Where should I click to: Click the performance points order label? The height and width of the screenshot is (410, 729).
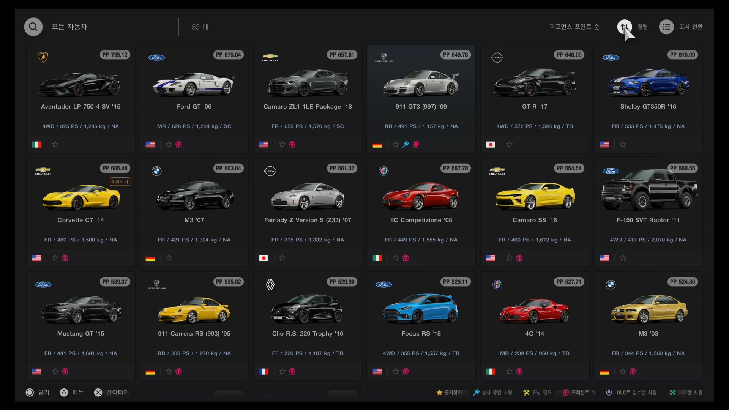[574, 27]
